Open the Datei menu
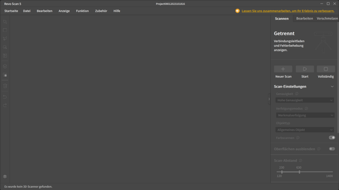The image size is (339, 190). click(x=27, y=11)
